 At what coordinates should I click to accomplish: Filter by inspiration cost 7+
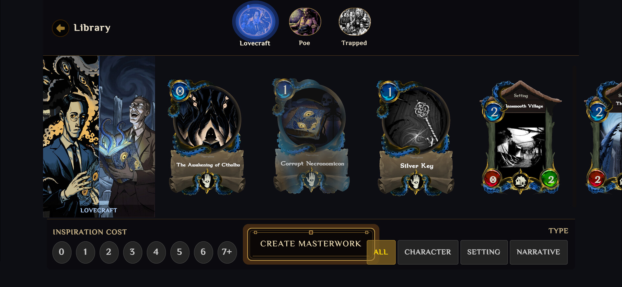click(227, 252)
